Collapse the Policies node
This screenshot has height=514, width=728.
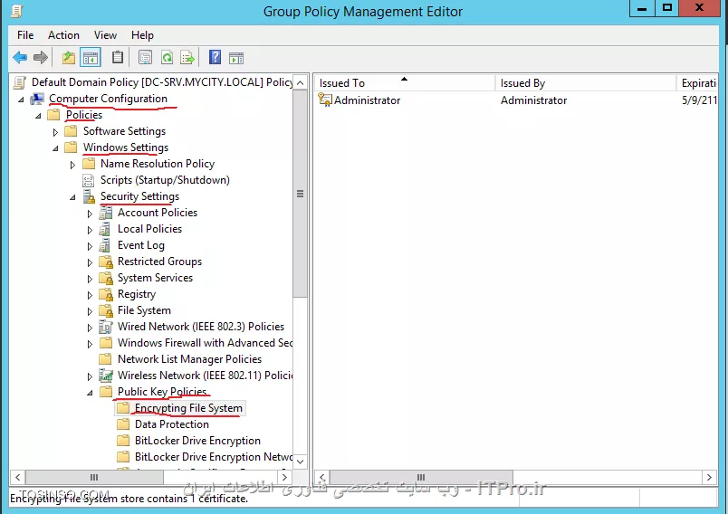click(x=39, y=116)
